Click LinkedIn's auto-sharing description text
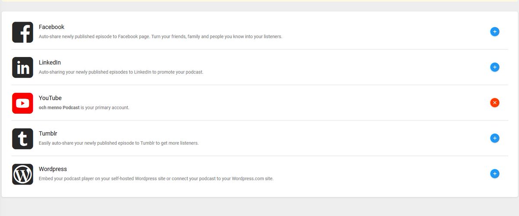This screenshot has width=519, height=216. (x=121, y=72)
